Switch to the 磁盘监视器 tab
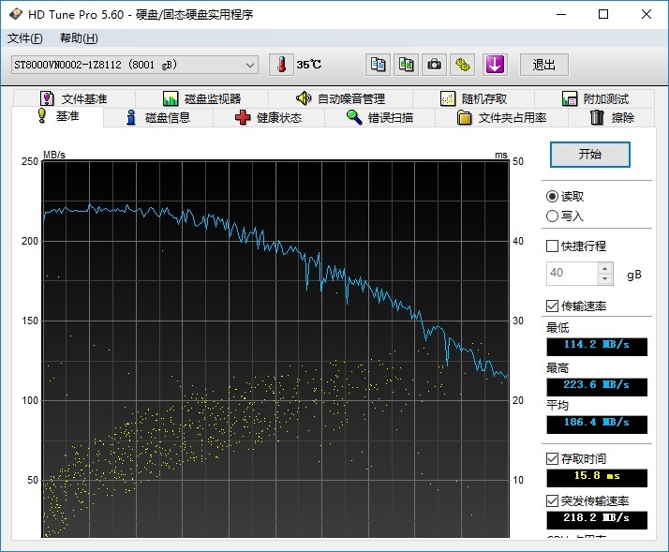Image resolution: width=669 pixels, height=552 pixels. 201,98
